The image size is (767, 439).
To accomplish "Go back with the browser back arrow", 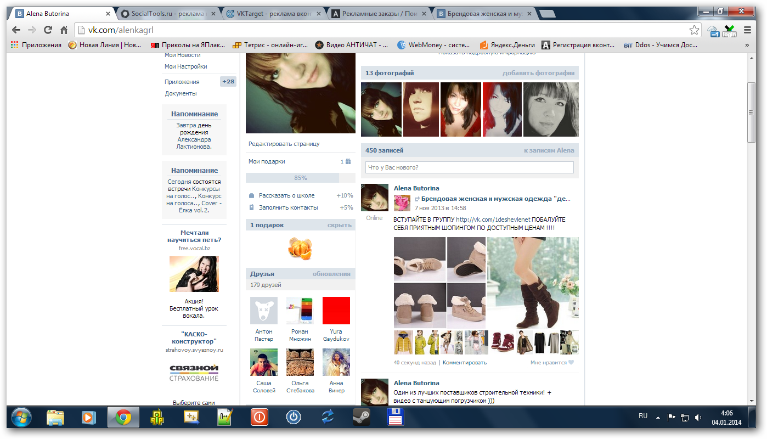I will [16, 30].
